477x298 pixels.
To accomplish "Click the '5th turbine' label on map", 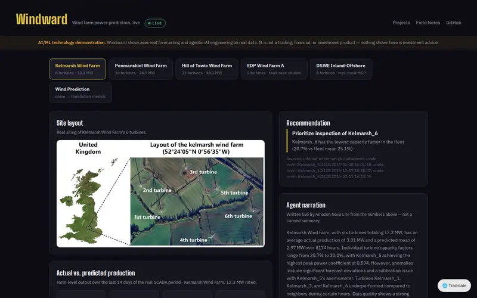I will click(x=234, y=193).
